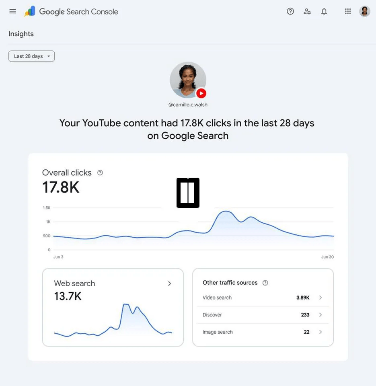
Task: Open the Discover row
Action: pos(263,315)
